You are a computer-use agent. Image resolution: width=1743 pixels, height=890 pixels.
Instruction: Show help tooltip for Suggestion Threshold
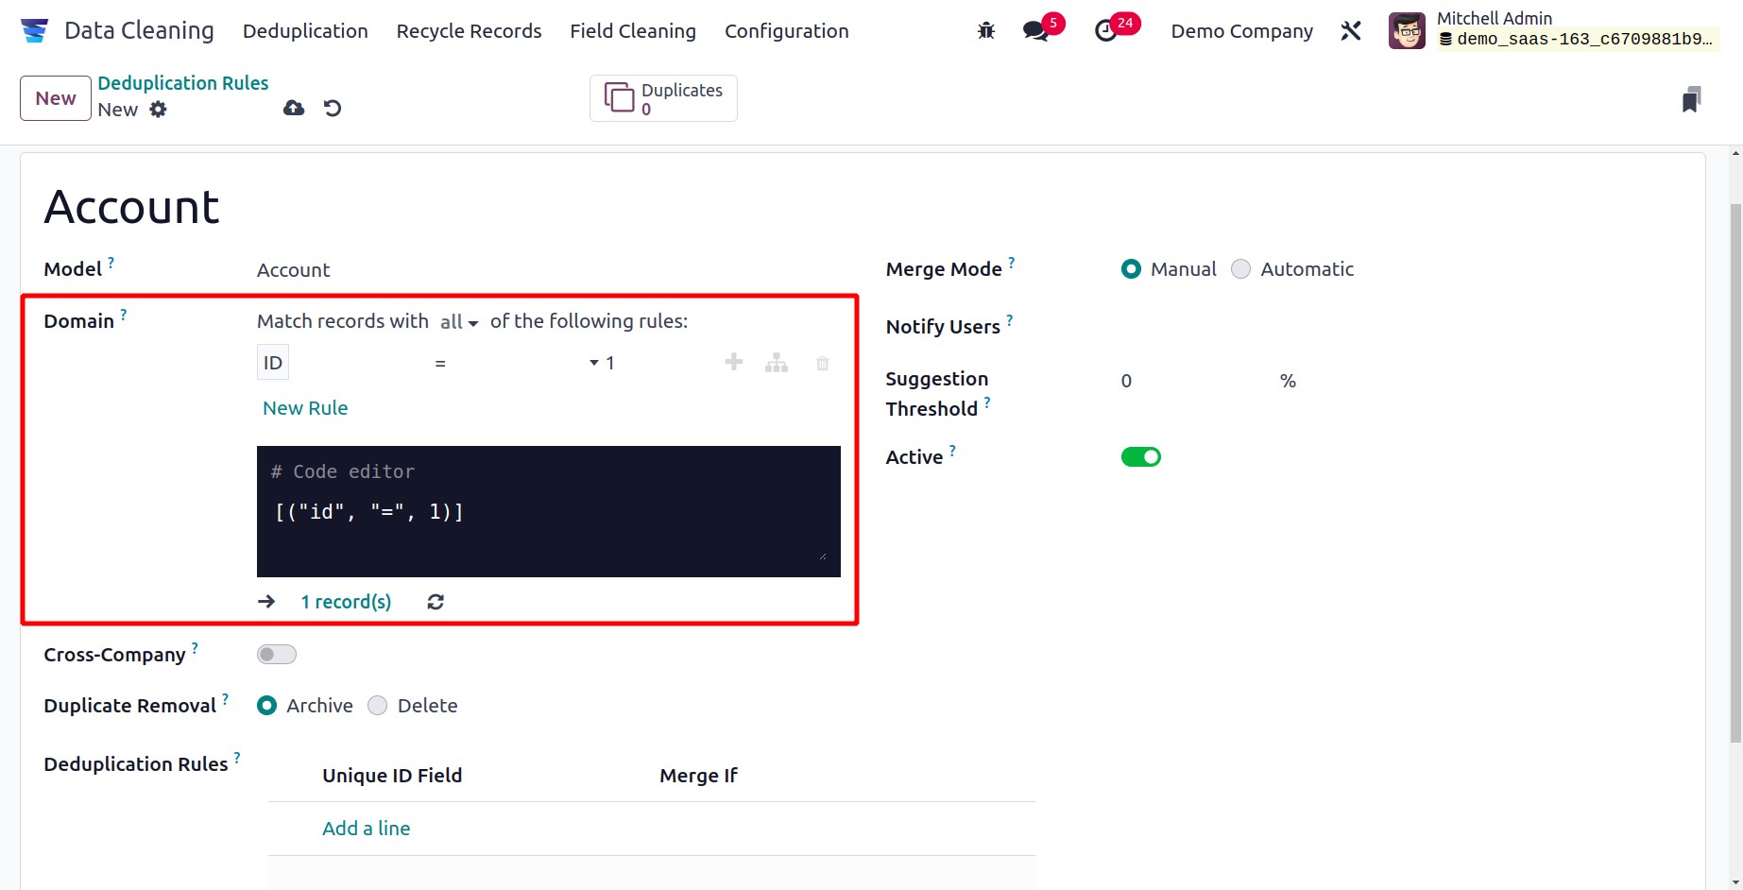[987, 402]
